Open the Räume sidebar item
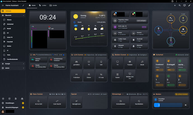The width and height of the screenshot is (193, 115). pyautogui.click(x=13, y=20)
